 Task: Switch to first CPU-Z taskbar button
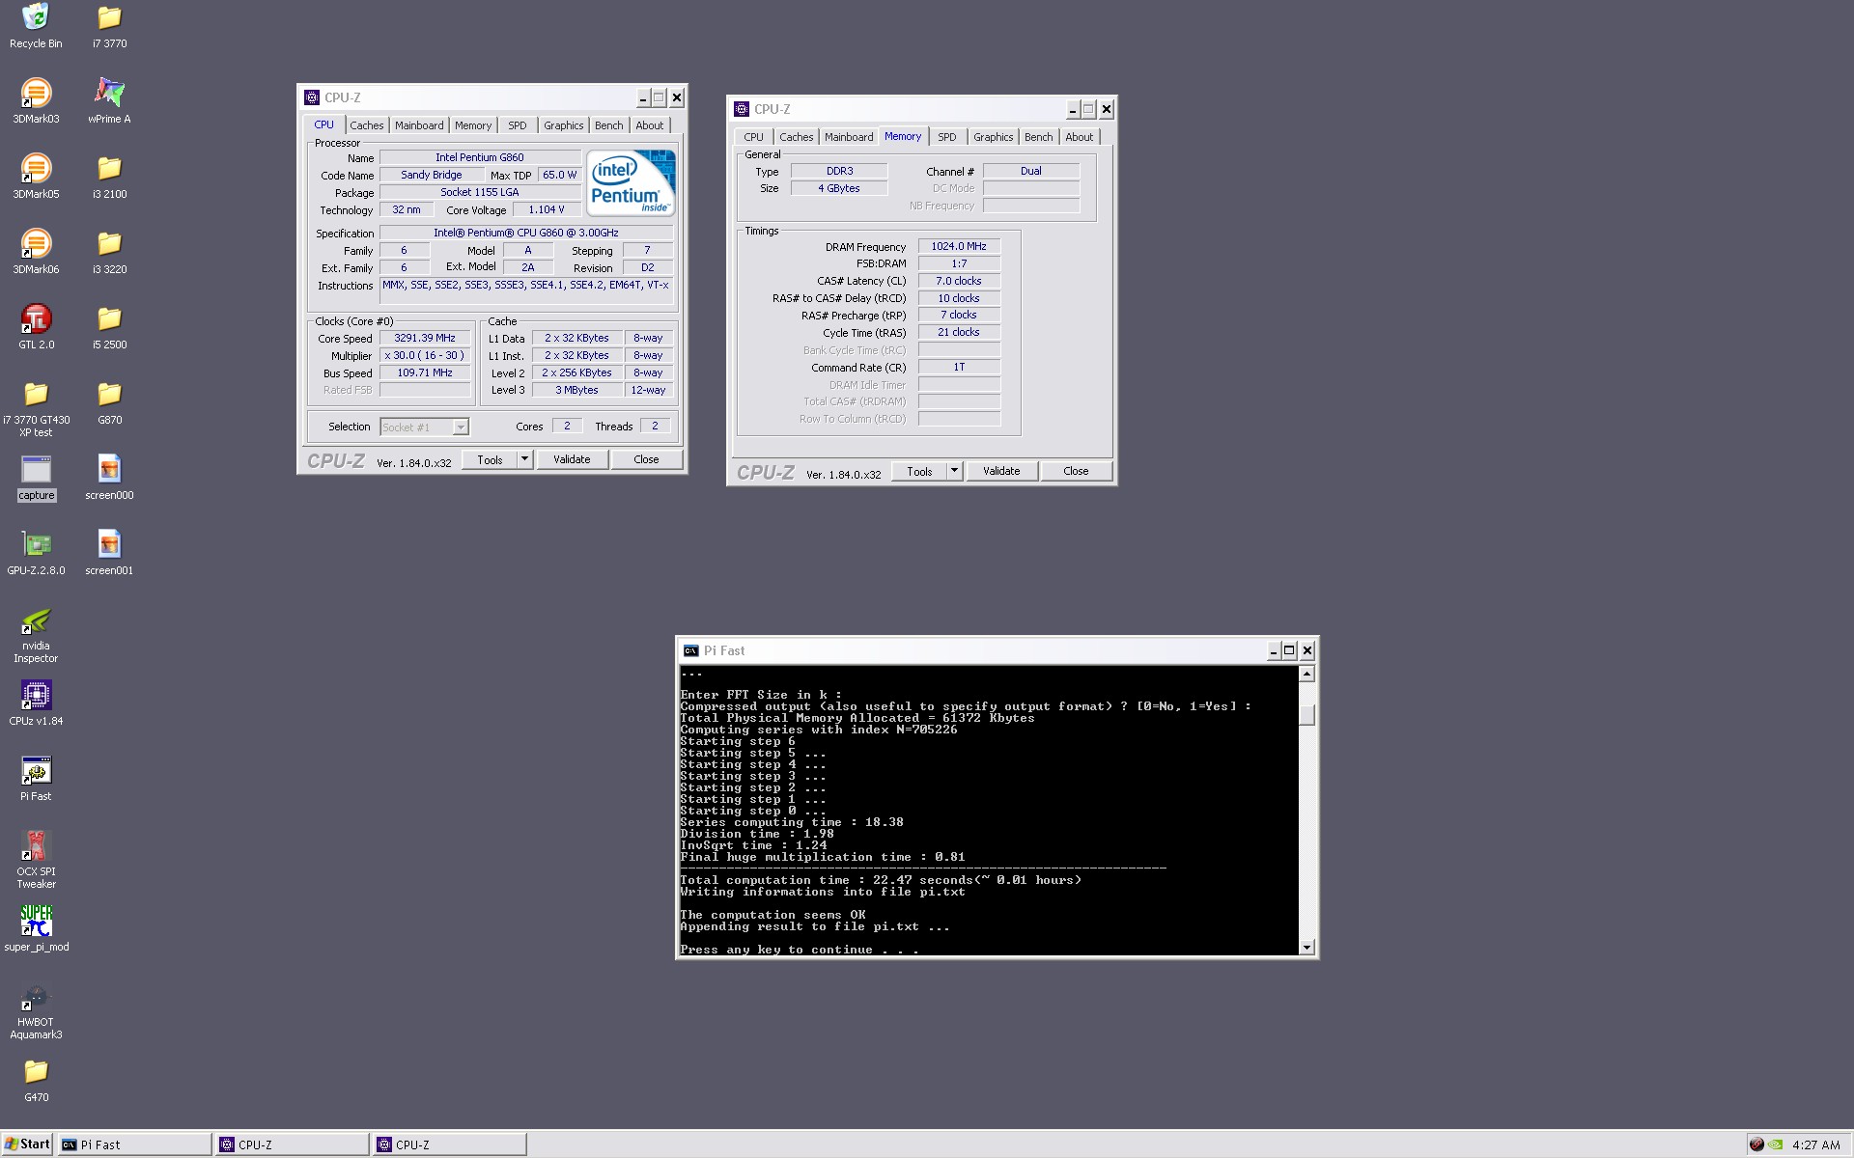[293, 1144]
